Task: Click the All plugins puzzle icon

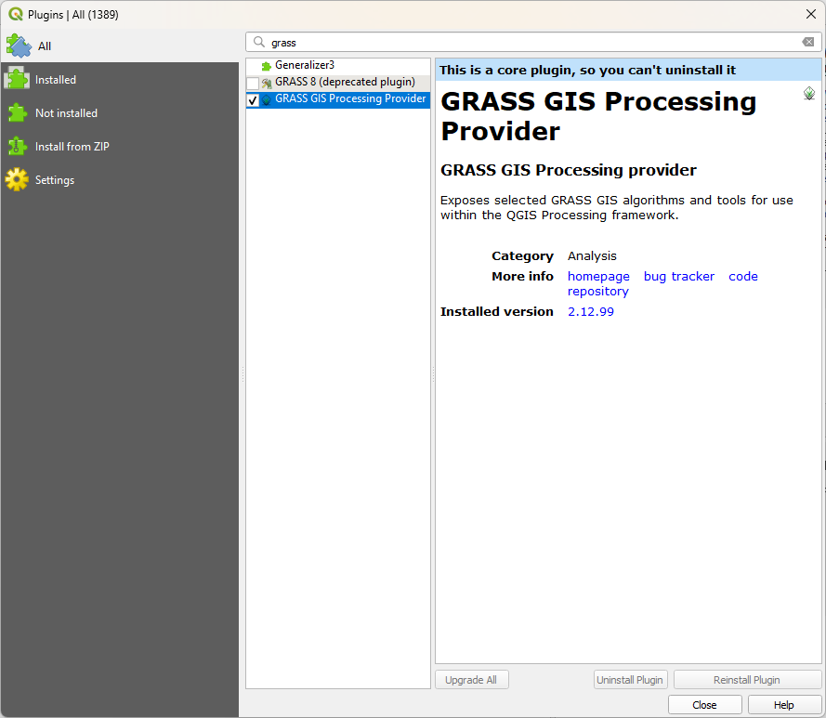Action: tap(19, 46)
